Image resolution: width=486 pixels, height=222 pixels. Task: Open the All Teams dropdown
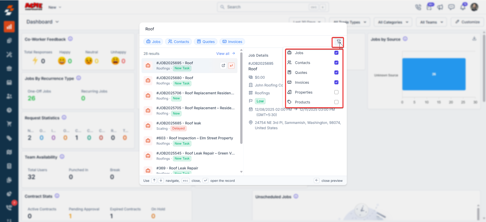pyautogui.click(x=432, y=22)
